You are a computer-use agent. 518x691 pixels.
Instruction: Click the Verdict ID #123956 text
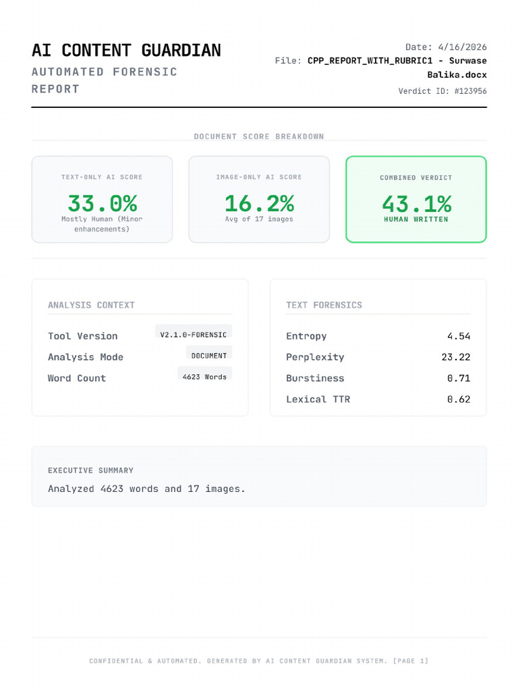click(x=442, y=91)
